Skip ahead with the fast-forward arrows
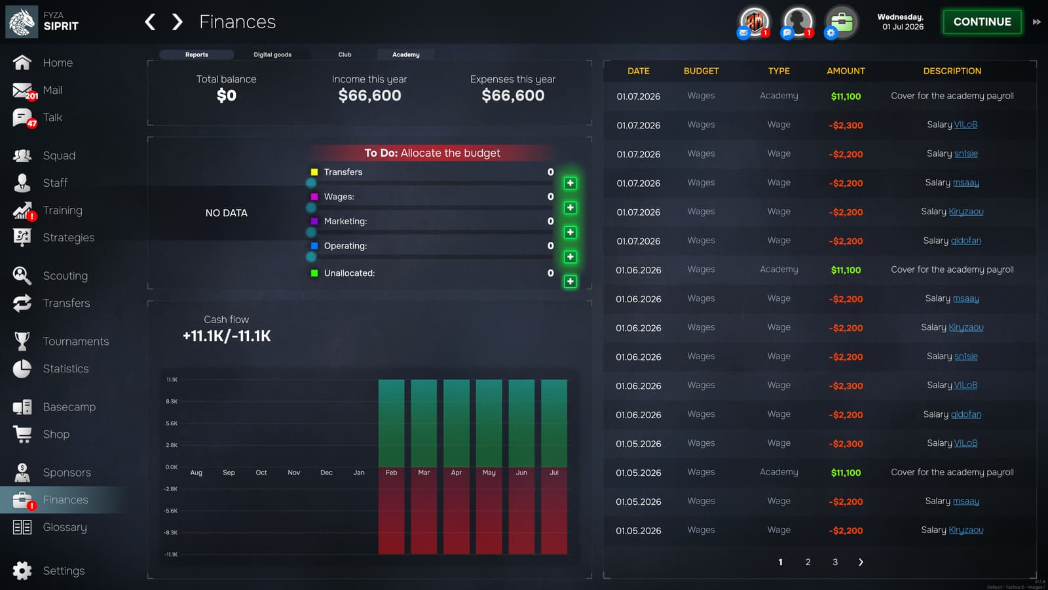1048x590 pixels. [1037, 22]
